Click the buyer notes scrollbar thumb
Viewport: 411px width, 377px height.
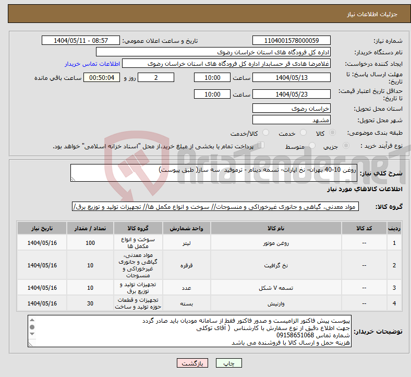point(32,327)
